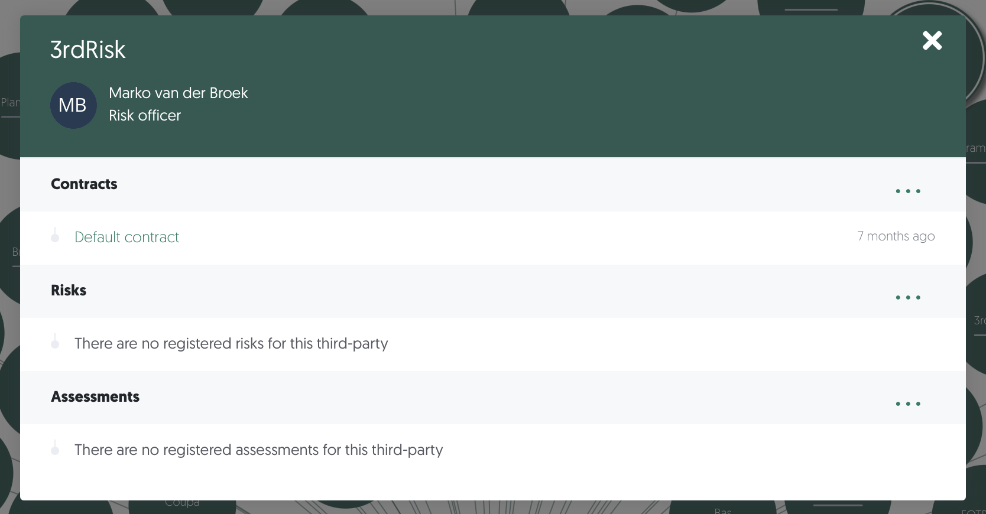
Task: Click the 3rdRisk title heading
Action: (x=88, y=50)
